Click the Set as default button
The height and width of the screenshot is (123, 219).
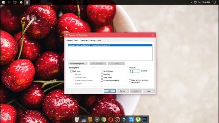[x=98, y=64]
